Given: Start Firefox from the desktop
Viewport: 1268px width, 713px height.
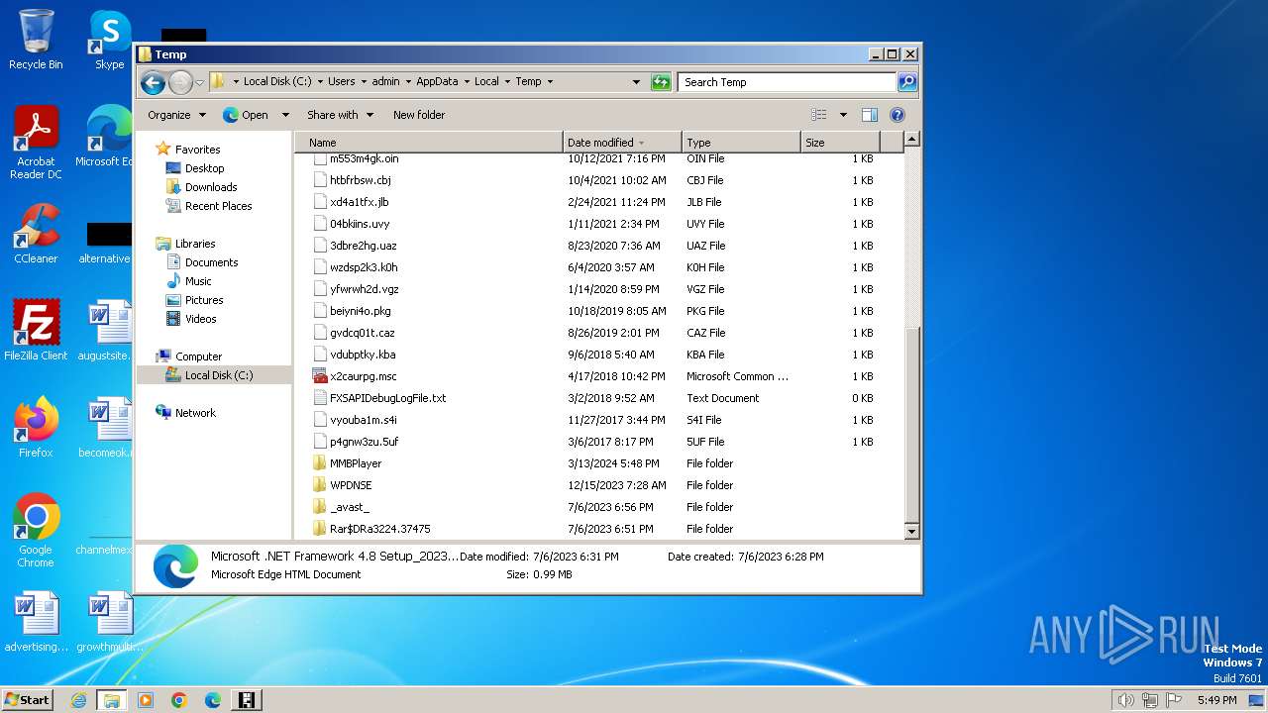Looking at the screenshot, I should [x=36, y=428].
